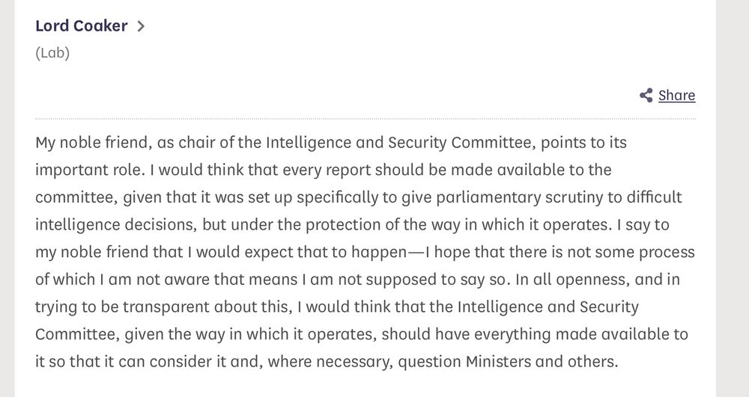749x397 pixels.
Task: Click the chevron next to Lord Coaker
Action: [x=141, y=26]
